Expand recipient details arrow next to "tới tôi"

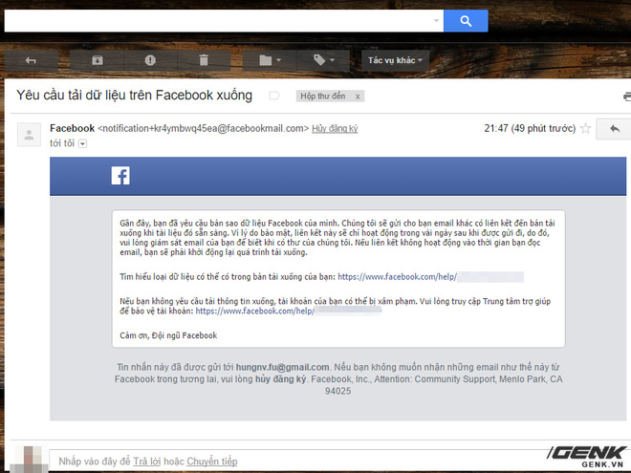pyautogui.click(x=82, y=143)
